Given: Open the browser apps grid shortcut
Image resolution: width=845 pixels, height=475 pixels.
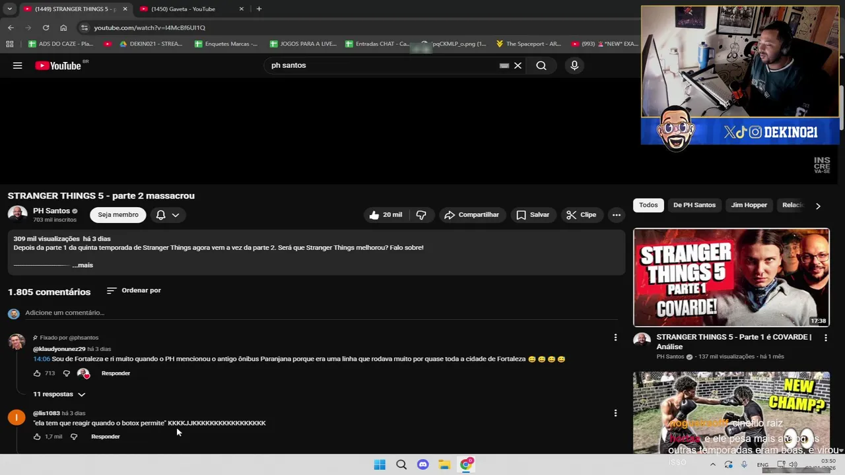Looking at the screenshot, I should 9,44.
